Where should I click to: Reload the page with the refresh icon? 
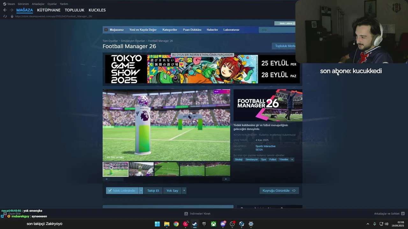pyautogui.click(x=5, y=16)
